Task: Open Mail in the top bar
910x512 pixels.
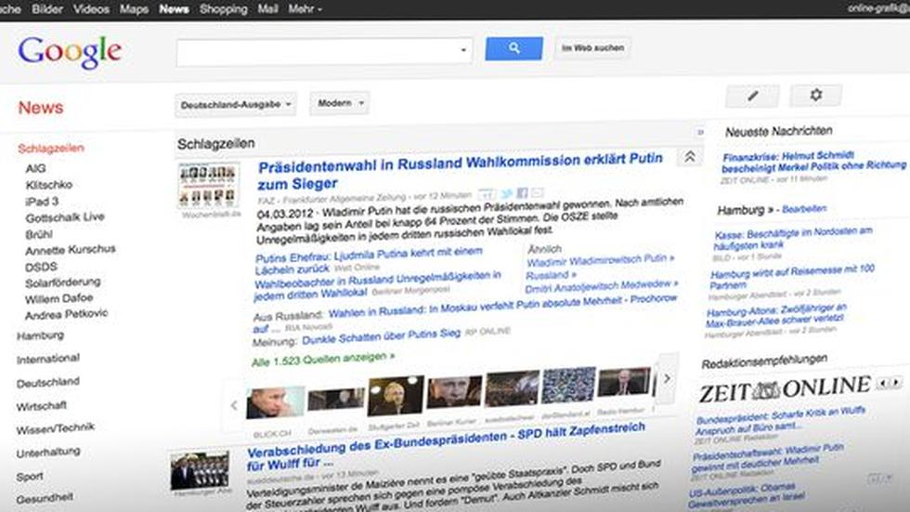Action: (267, 9)
